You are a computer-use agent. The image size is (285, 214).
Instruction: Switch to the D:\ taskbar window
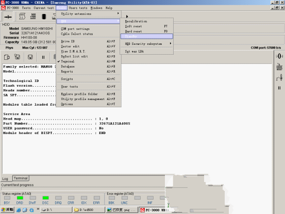[x=56, y=210]
